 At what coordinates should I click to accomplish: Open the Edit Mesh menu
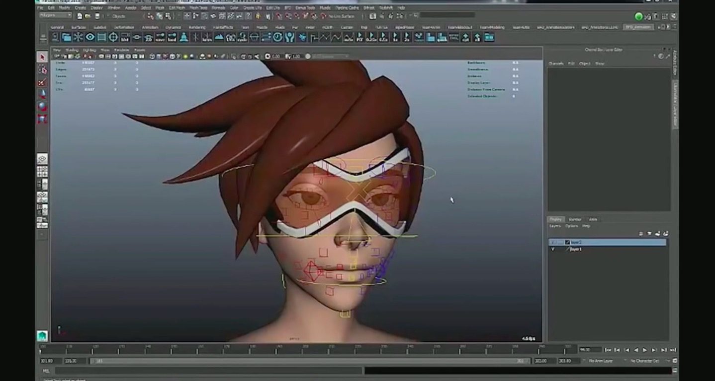point(177,8)
